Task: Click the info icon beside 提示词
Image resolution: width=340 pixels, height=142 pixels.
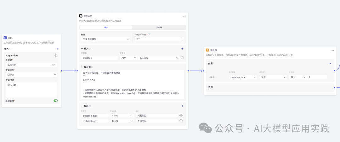Action: (92, 67)
